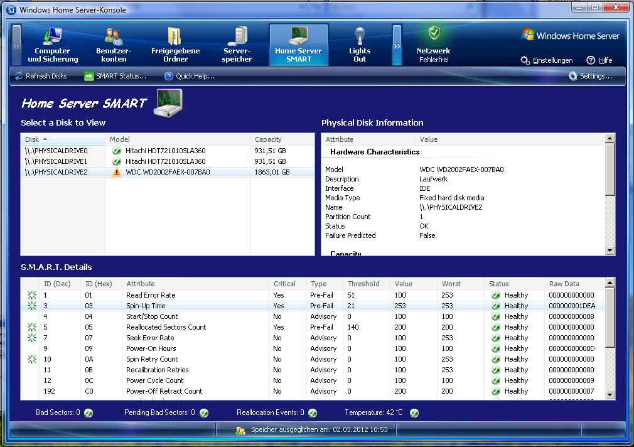Click capacity 1863,01 GB cell

point(272,172)
